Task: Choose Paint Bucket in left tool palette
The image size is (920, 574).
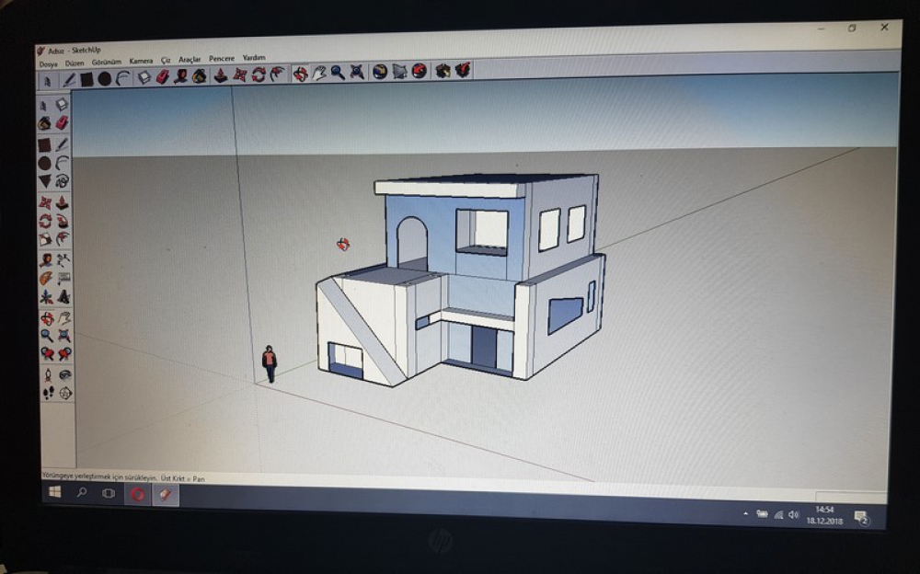Action: (44, 124)
